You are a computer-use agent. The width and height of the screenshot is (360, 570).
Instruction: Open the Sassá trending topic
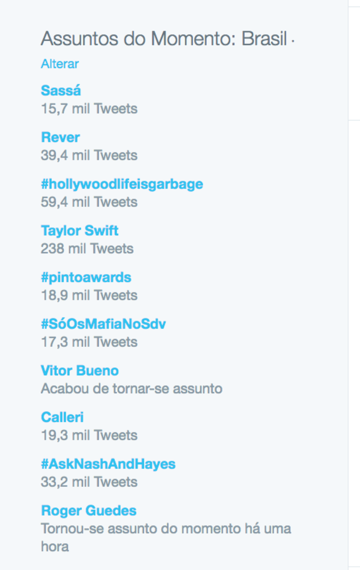point(61,91)
